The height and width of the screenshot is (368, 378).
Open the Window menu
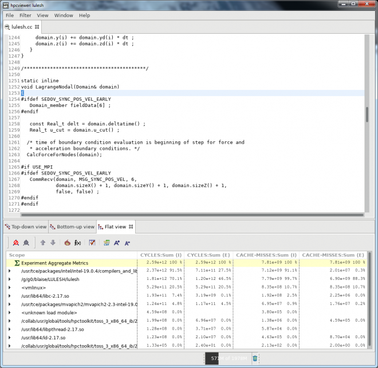[x=64, y=15]
